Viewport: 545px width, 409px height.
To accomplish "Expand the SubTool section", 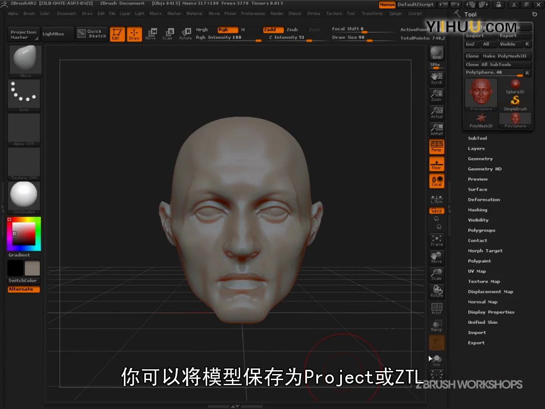I will point(477,138).
